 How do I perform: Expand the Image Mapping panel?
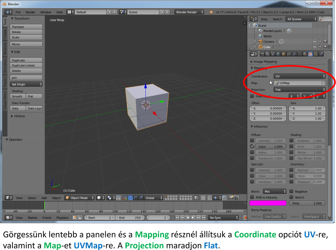click(x=265, y=62)
